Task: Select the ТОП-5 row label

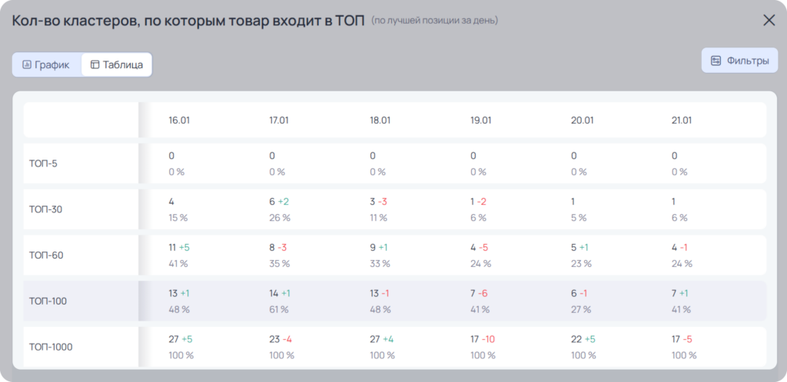Action: click(43, 163)
